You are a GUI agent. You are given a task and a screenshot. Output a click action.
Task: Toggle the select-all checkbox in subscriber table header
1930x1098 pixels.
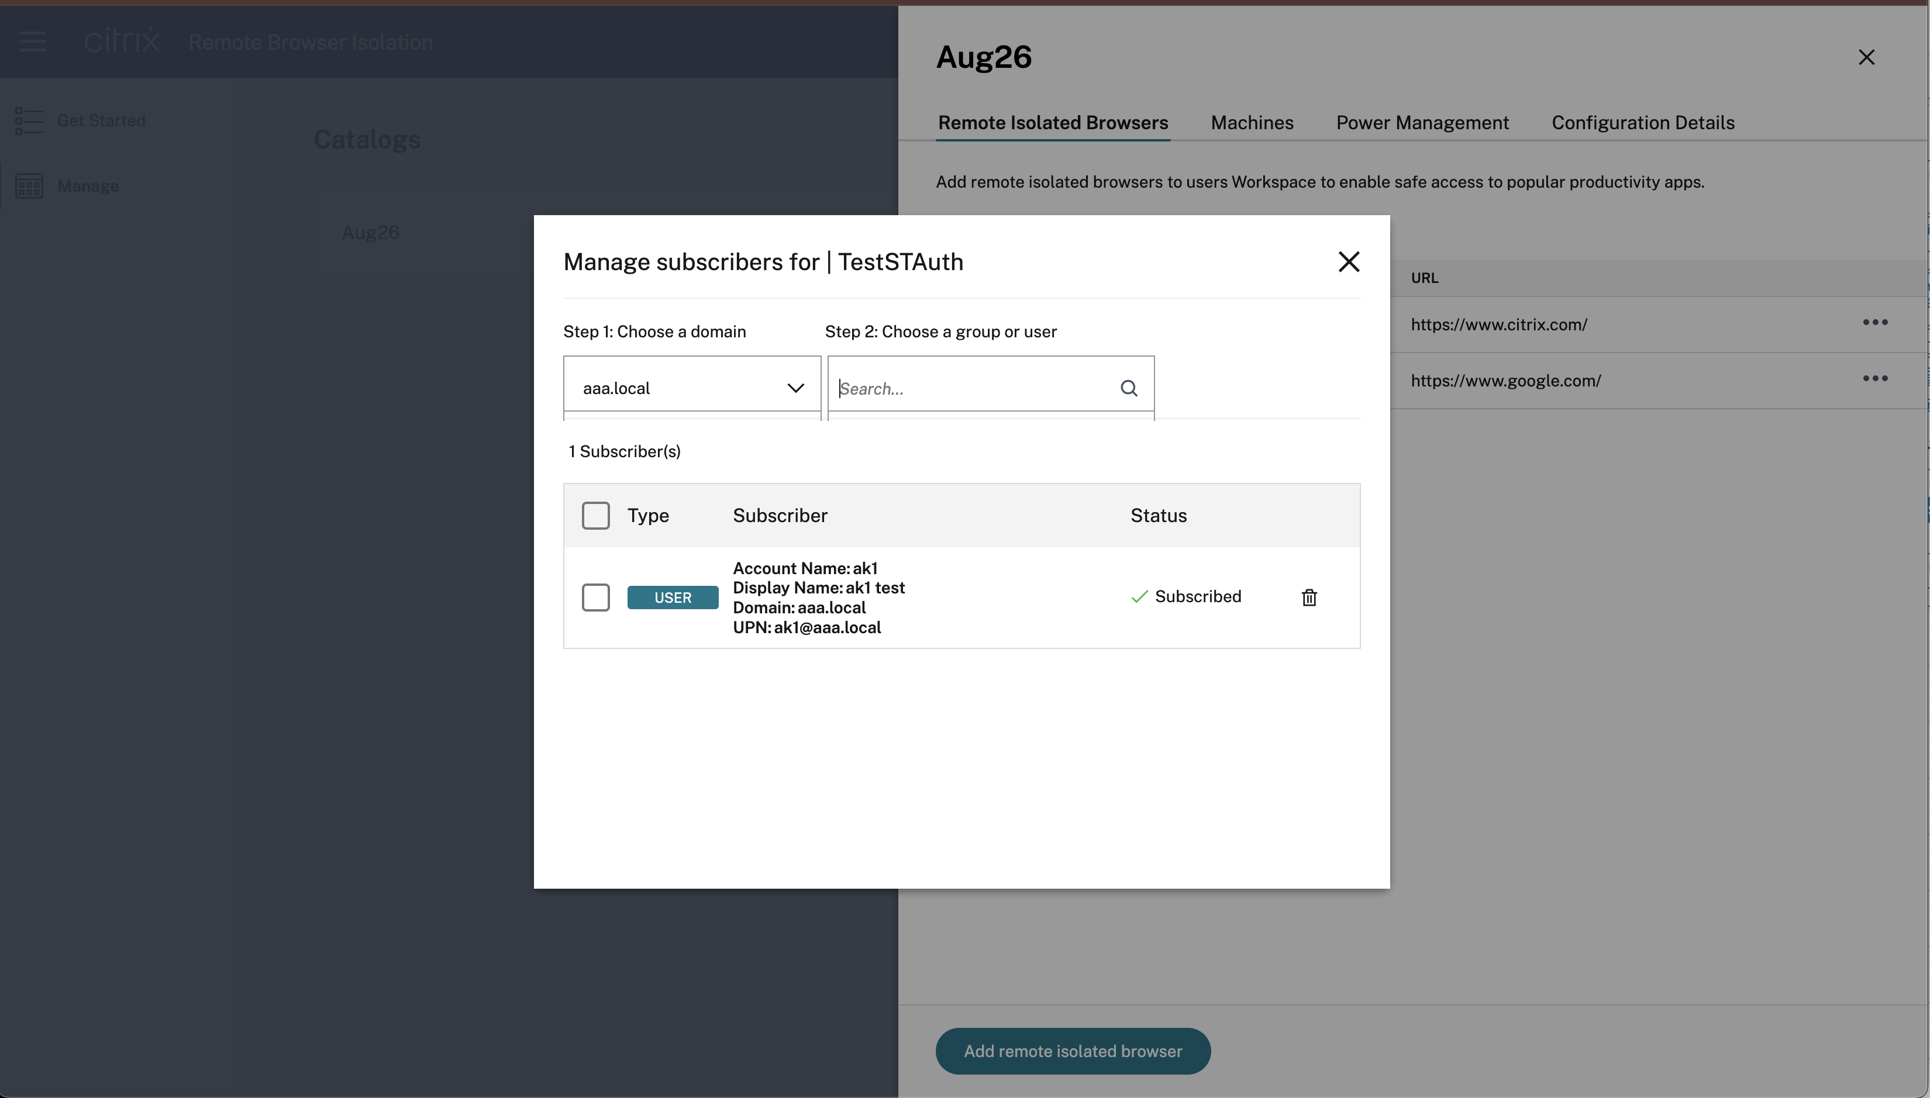pyautogui.click(x=595, y=514)
